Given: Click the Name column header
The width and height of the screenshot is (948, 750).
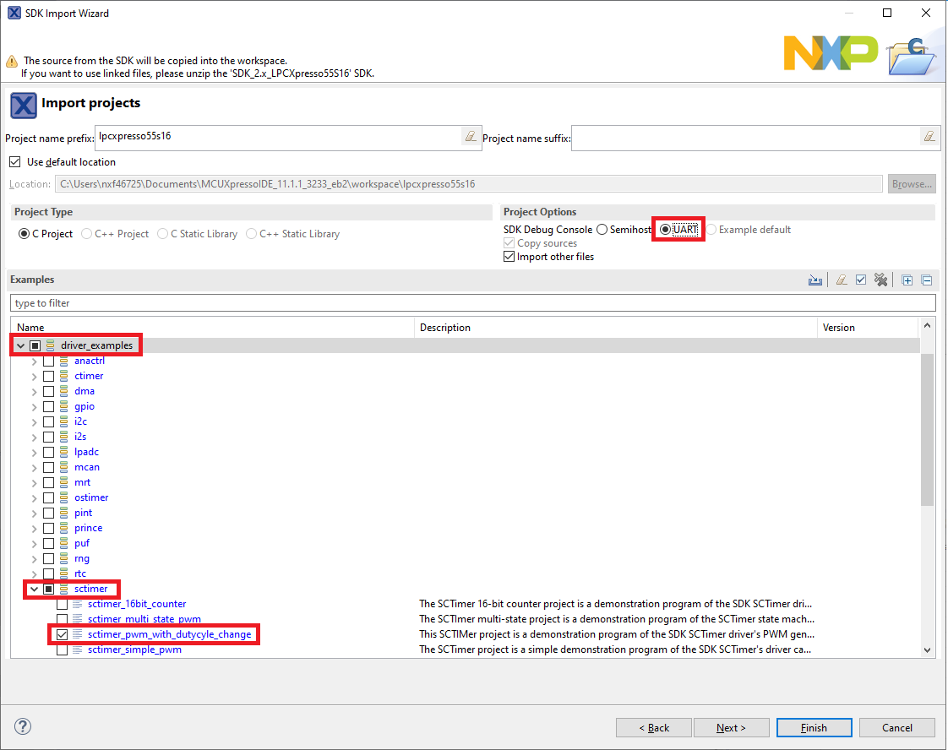Looking at the screenshot, I should 211,328.
